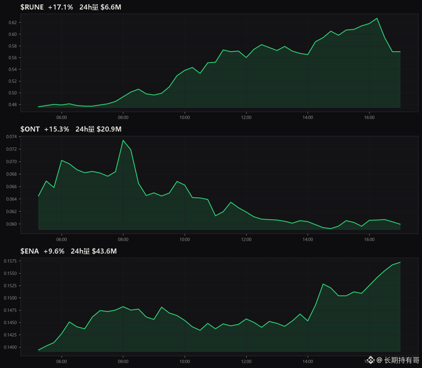
Task: Click the 24h volume $43.6M label
Action: [94, 251]
